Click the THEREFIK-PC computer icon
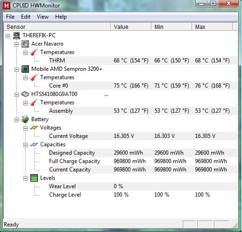This screenshot has height=232, width=242. pos(16,35)
